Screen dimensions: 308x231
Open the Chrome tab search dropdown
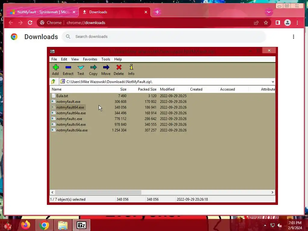point(269,12)
